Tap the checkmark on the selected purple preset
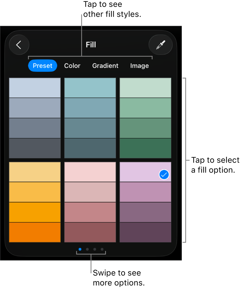Viewport: 242px width, 288px height. coord(164,175)
